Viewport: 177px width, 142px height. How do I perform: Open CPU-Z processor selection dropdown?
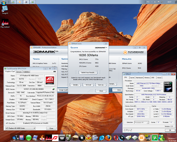point(142,122)
